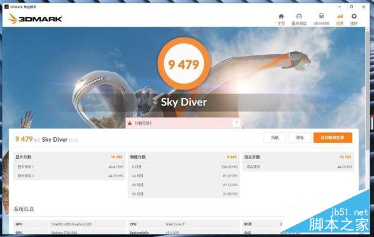Click the 41.13 FPS value
374x237 pixels.
point(230,185)
